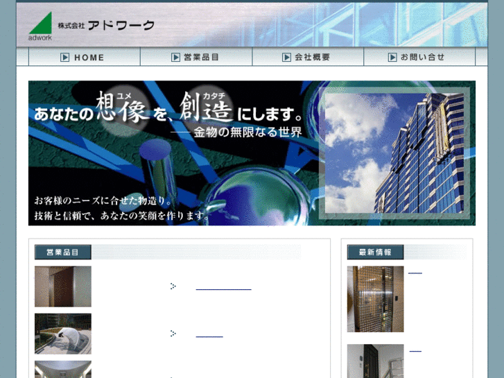Click the 技術と信頼で、あなたの笑顔を作ります text

(x=122, y=215)
